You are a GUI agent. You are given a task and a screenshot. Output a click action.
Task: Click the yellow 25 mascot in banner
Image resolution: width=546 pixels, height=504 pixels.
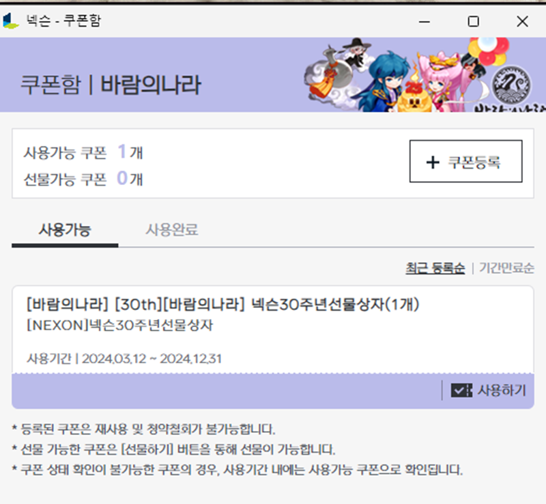pyautogui.click(x=414, y=97)
